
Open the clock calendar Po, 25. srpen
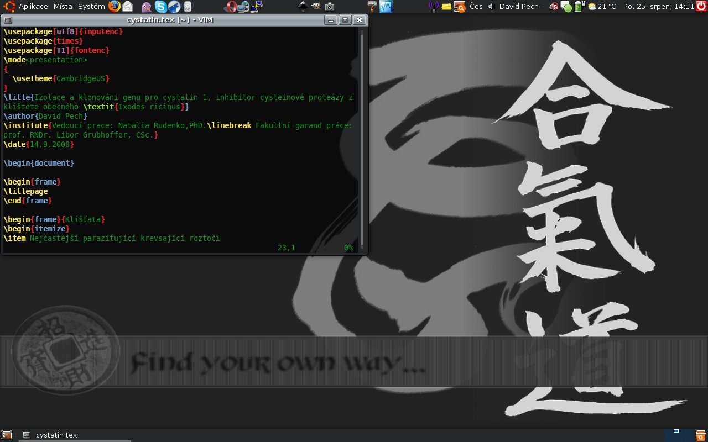click(x=658, y=7)
